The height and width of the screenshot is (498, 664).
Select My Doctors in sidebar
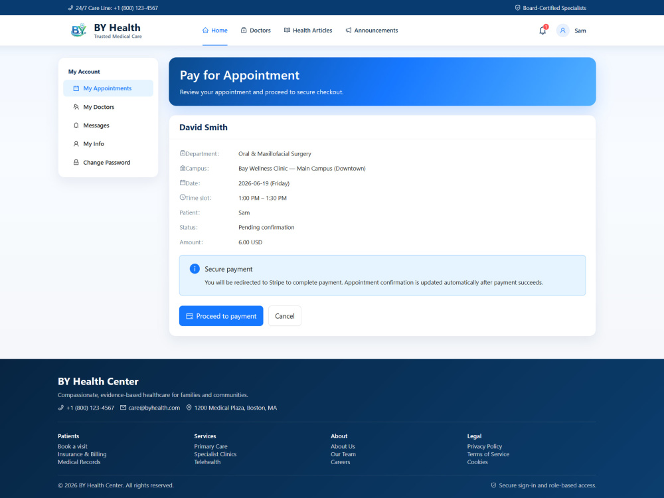(108, 107)
